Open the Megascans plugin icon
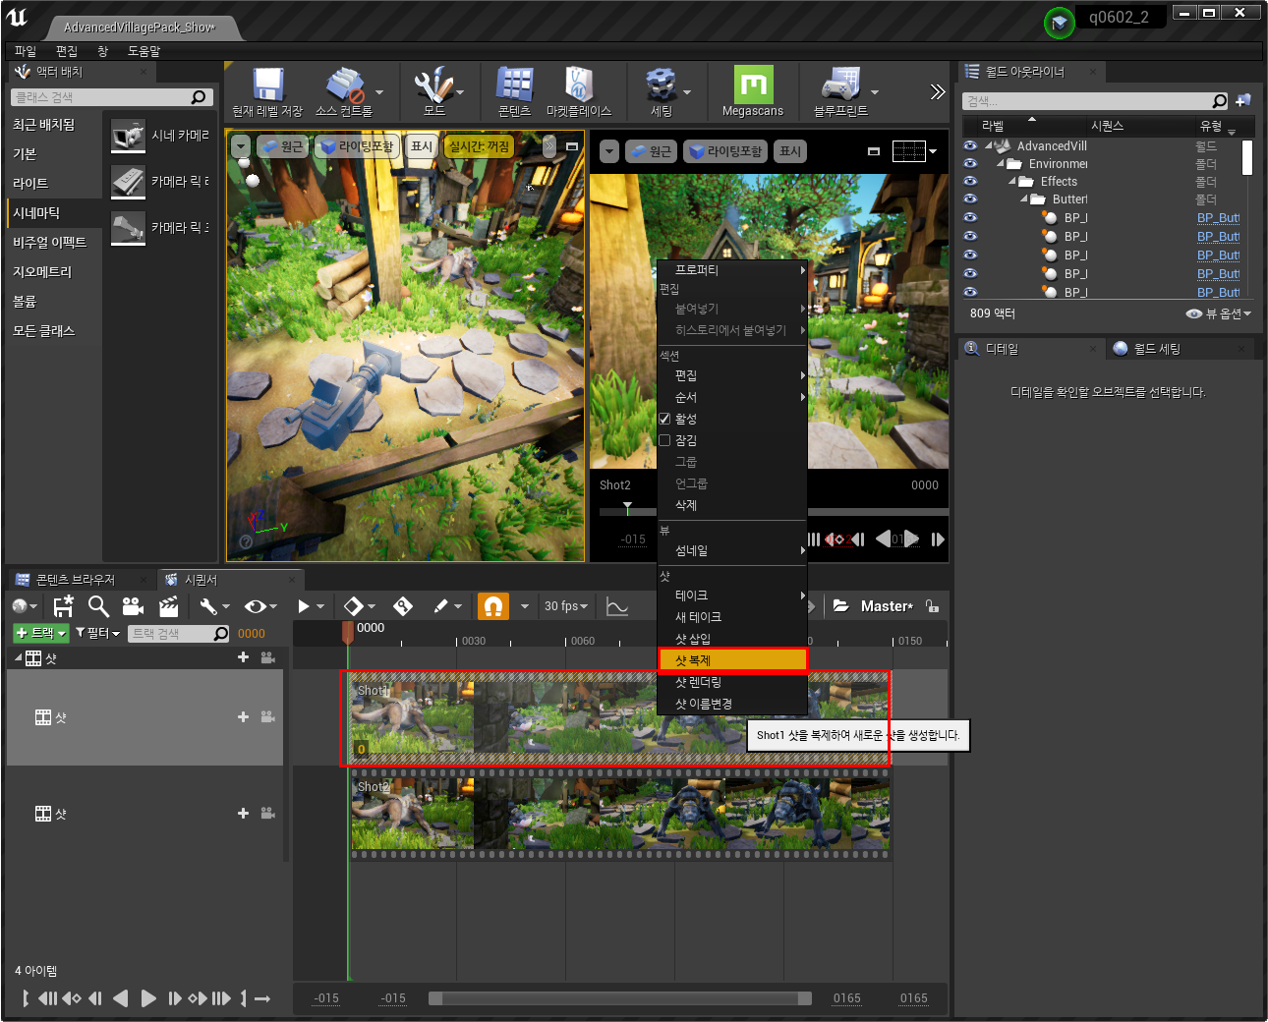The width and height of the screenshot is (1268, 1022). (753, 85)
